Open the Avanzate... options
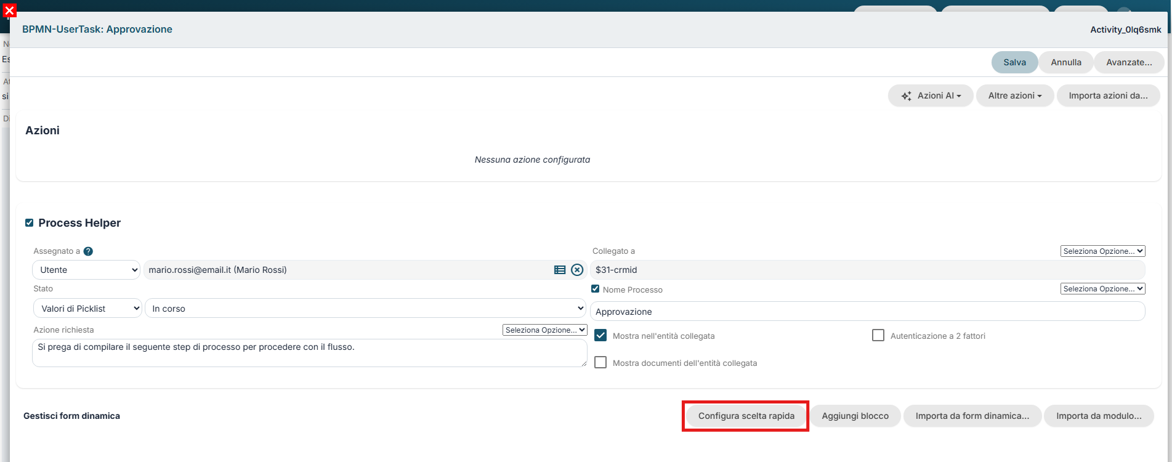This screenshot has width=1172, height=462. pyautogui.click(x=1129, y=62)
